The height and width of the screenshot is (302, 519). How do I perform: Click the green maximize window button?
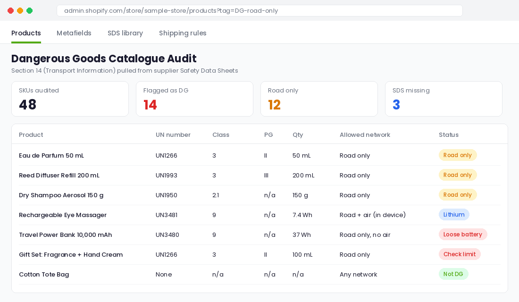click(29, 10)
